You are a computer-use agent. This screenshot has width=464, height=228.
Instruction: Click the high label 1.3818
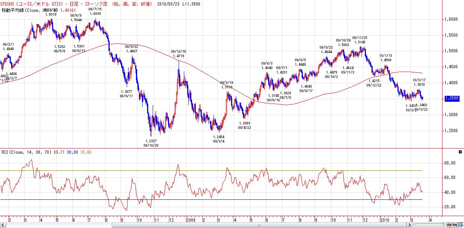coord(419,85)
